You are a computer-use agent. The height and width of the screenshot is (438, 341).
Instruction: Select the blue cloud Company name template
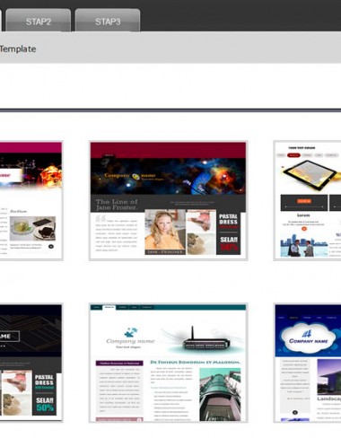pos(308,363)
